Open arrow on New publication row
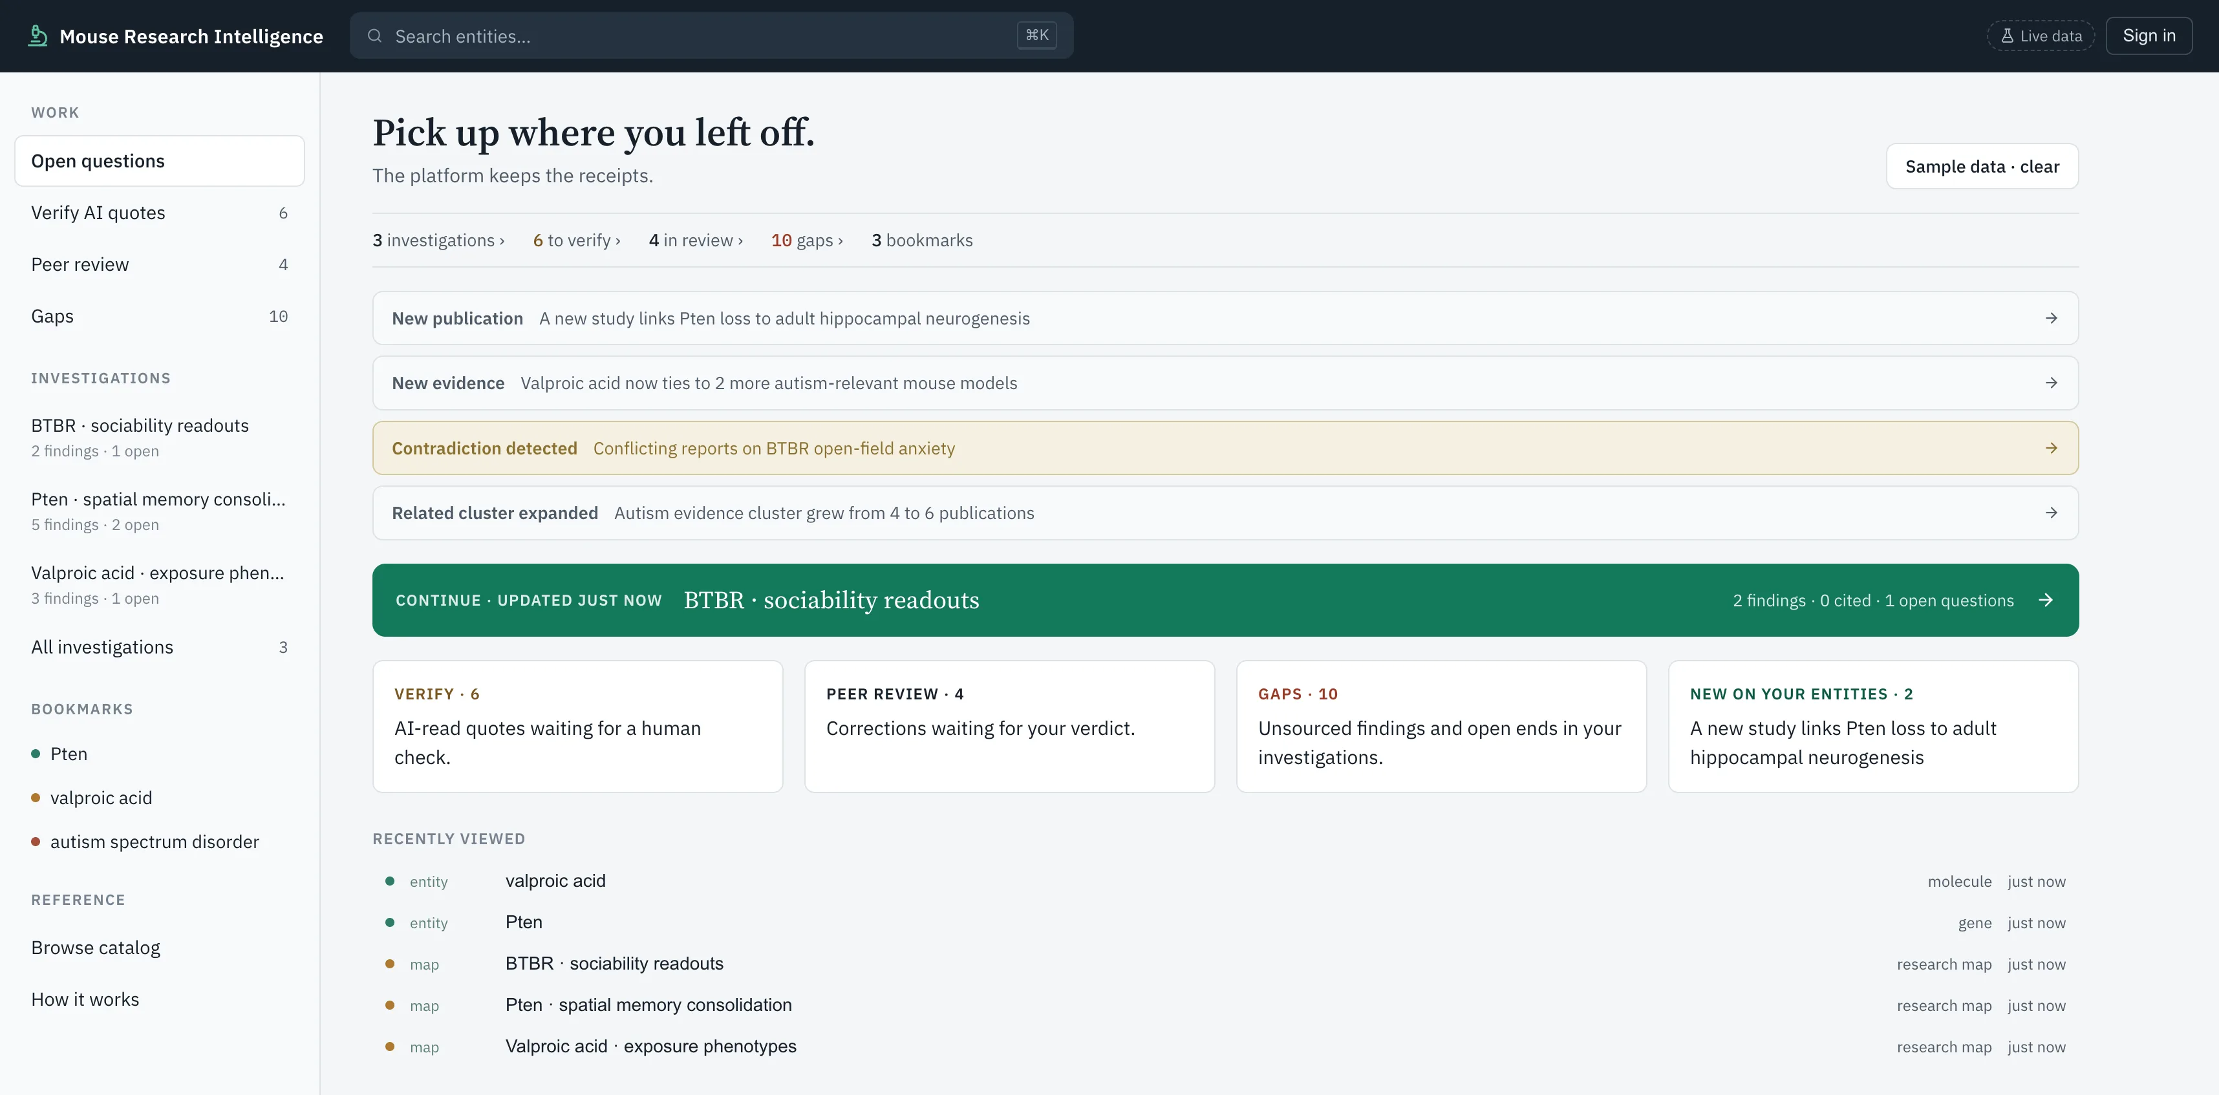 [x=2051, y=319]
